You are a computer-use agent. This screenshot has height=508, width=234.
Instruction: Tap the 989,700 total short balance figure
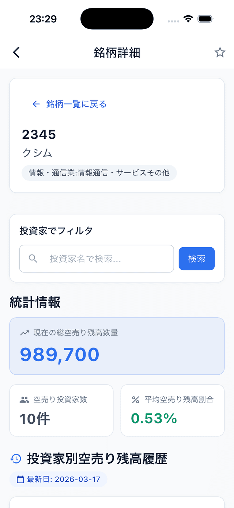pos(59,354)
